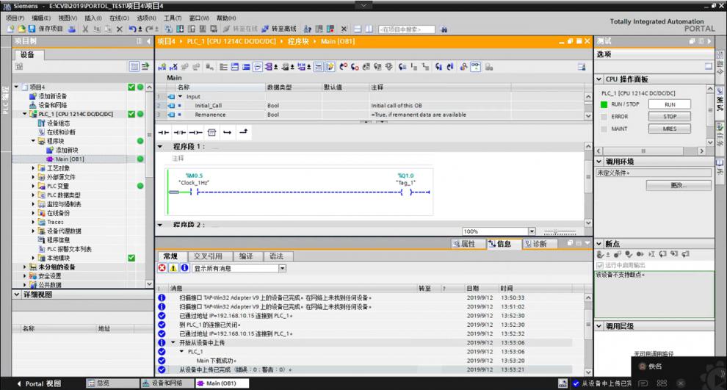
Task: Insert a normally open contact
Action: [163, 133]
